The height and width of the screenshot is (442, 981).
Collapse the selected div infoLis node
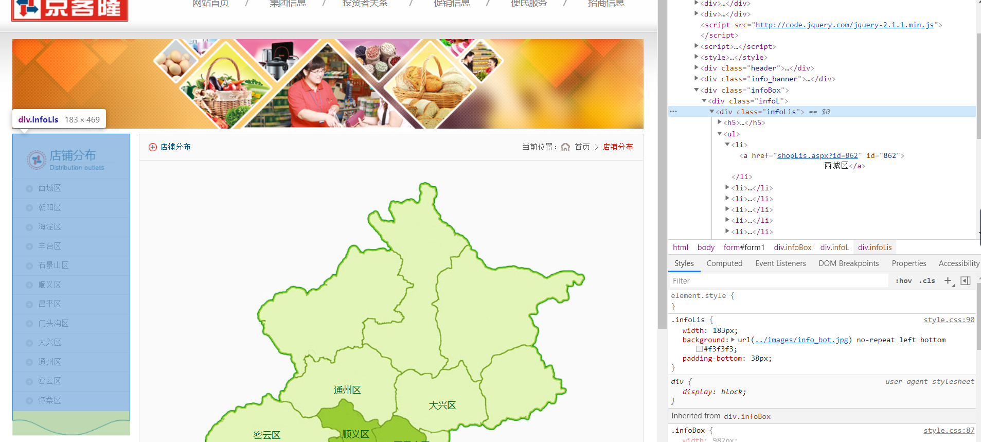coord(712,112)
